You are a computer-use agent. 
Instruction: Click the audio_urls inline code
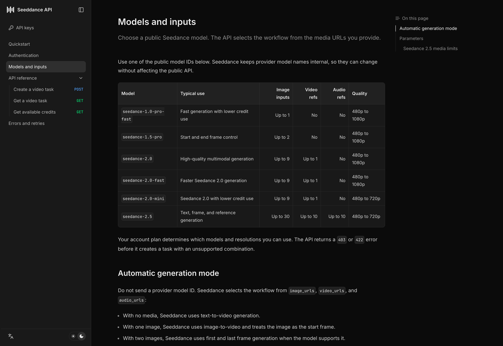point(131,300)
